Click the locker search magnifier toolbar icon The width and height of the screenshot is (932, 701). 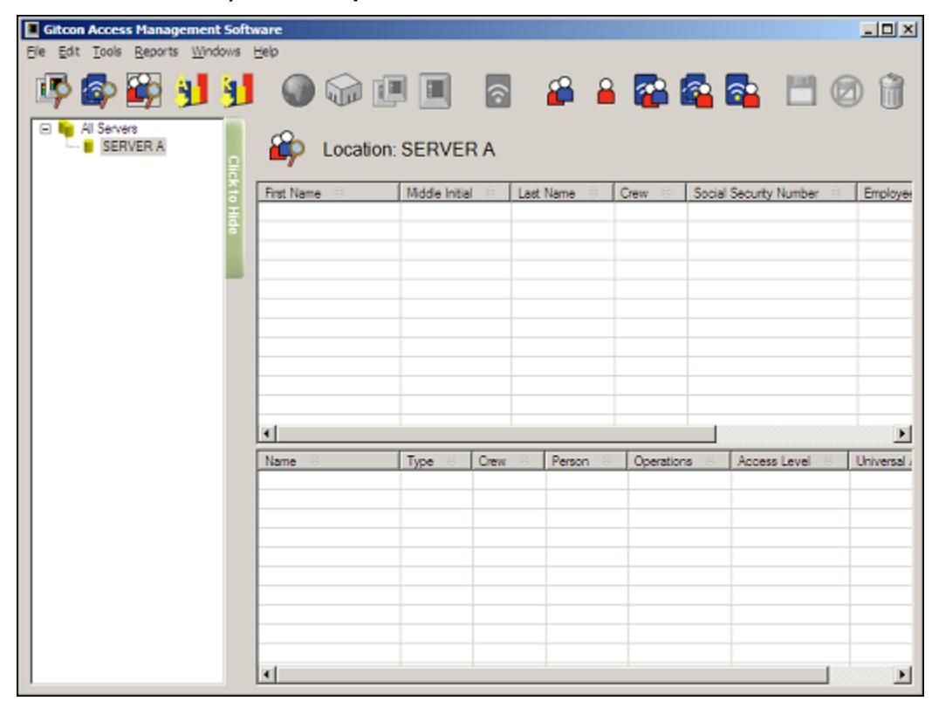(53, 91)
